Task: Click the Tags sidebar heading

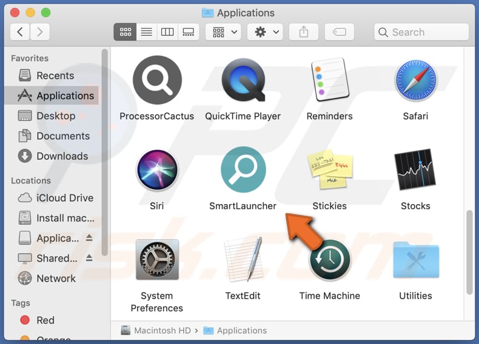Action: coord(21,303)
